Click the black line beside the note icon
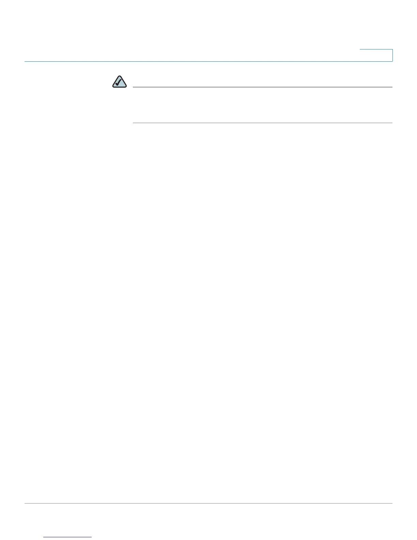Viewport: 417px width, 540px height. tap(262, 87)
